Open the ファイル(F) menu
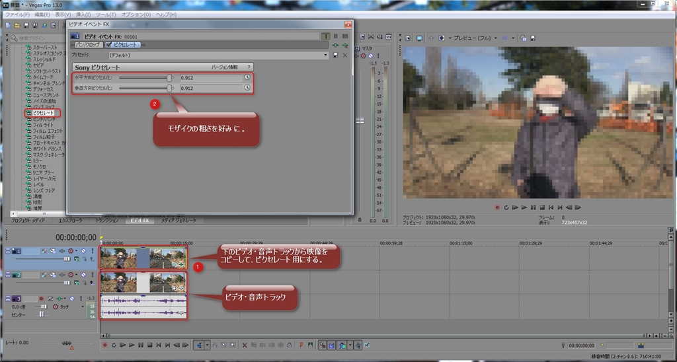677x362 pixels. point(17,15)
